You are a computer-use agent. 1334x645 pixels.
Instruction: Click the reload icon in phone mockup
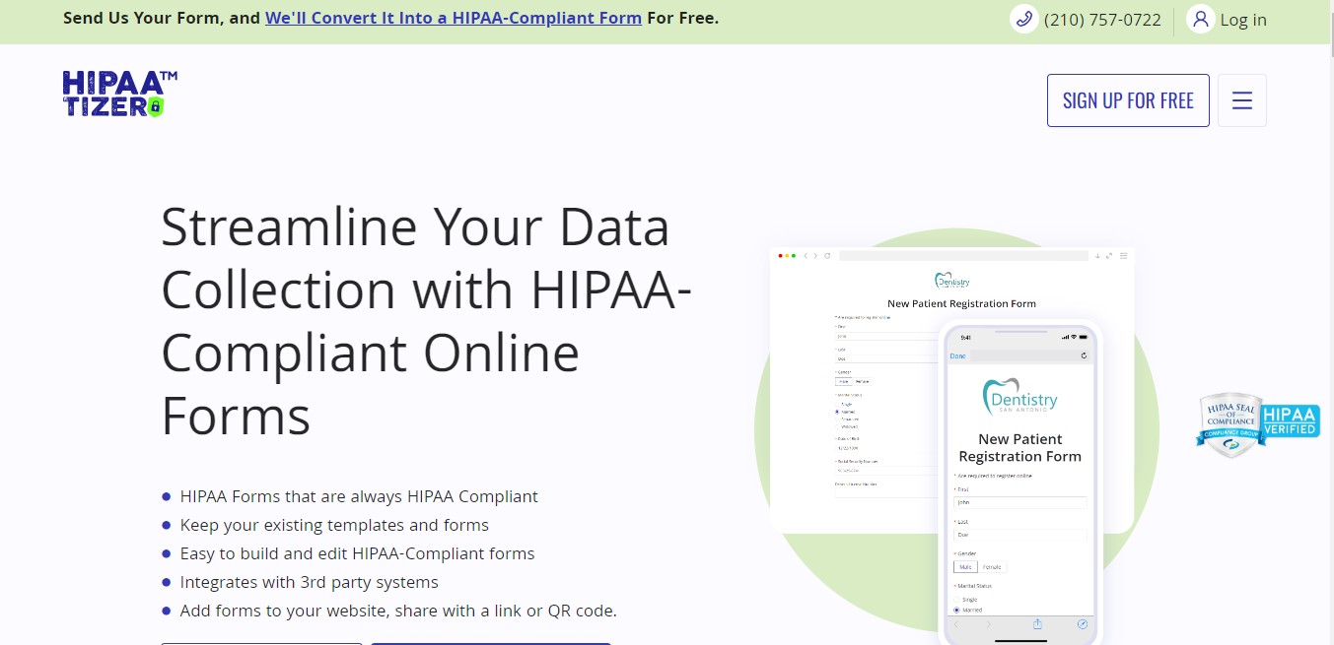tap(1084, 355)
